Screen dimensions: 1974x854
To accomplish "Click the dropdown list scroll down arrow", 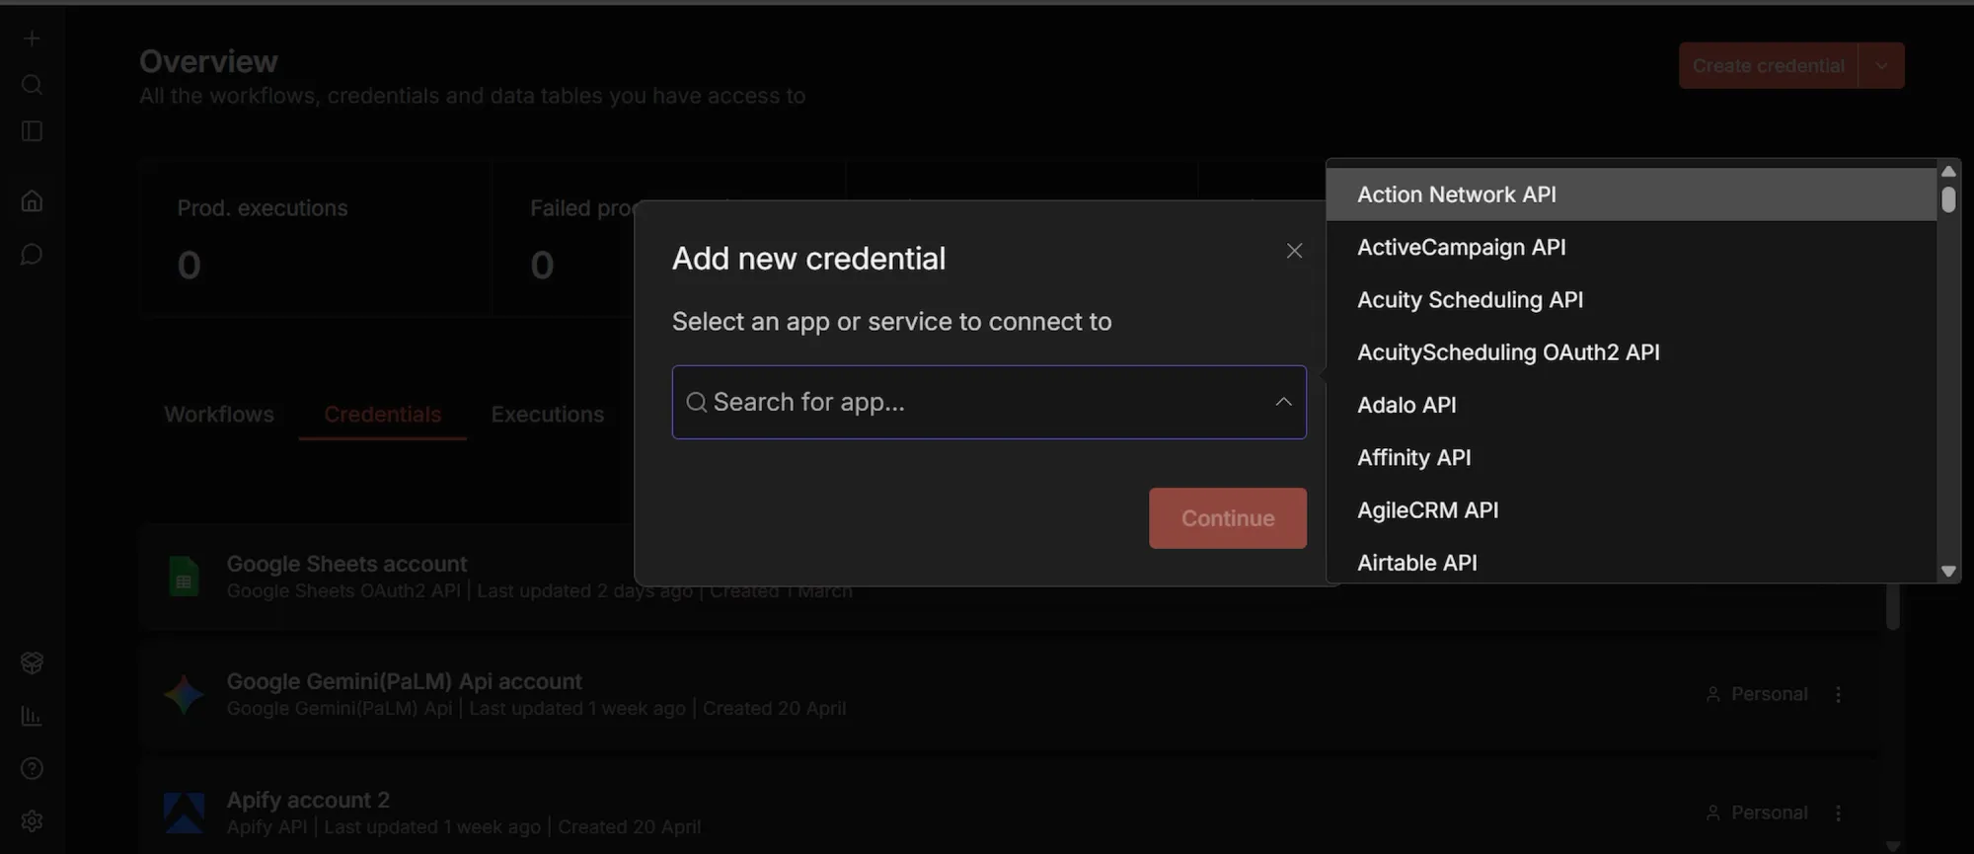I will (1948, 571).
